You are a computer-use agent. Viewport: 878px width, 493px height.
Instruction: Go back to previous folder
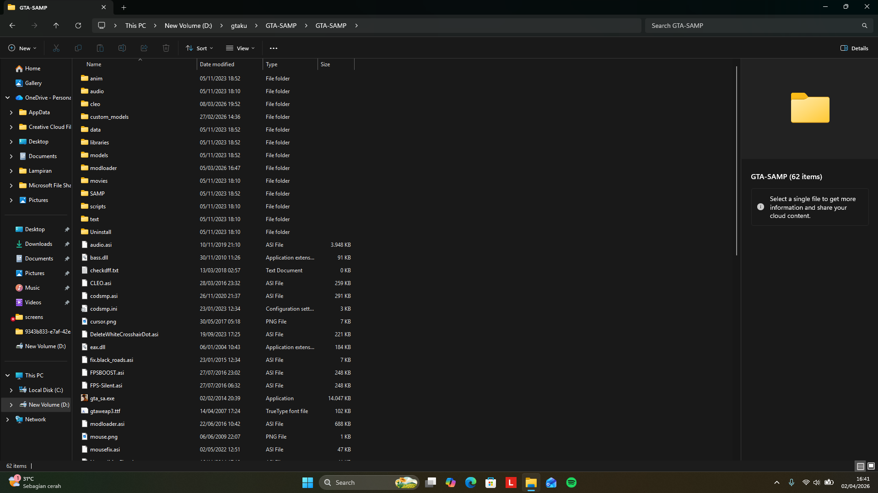(12, 26)
